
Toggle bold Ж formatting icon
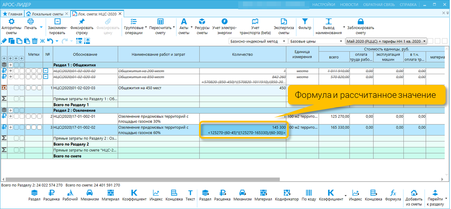click(x=42, y=41)
